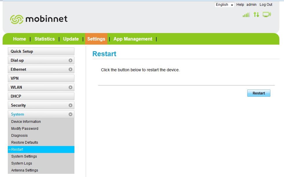
Task: Open the Help link
Action: coord(240,5)
